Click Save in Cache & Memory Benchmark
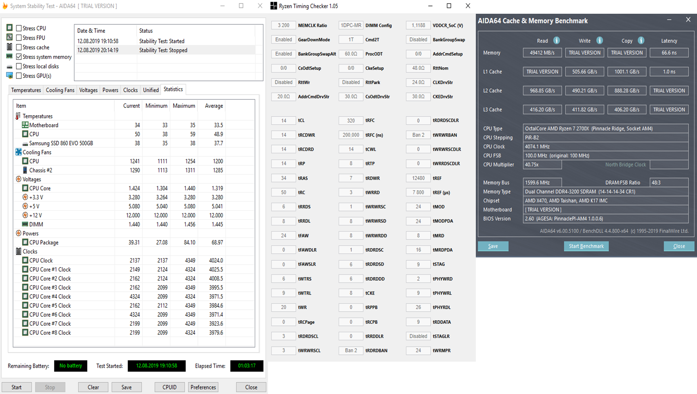Image resolution: width=697 pixels, height=394 pixels. pos(493,246)
